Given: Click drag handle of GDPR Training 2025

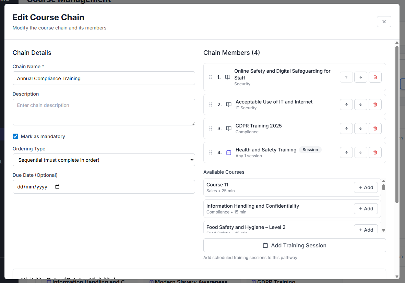Looking at the screenshot, I should 211,128.
